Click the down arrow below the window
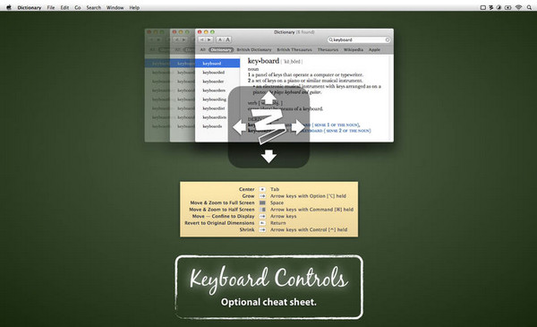This screenshot has width=537, height=327. (x=268, y=156)
